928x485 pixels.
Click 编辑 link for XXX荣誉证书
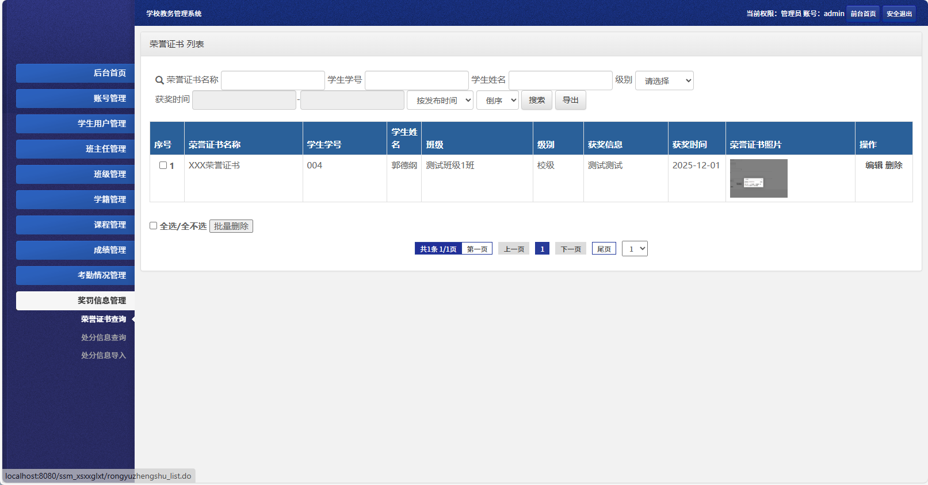[x=874, y=165]
